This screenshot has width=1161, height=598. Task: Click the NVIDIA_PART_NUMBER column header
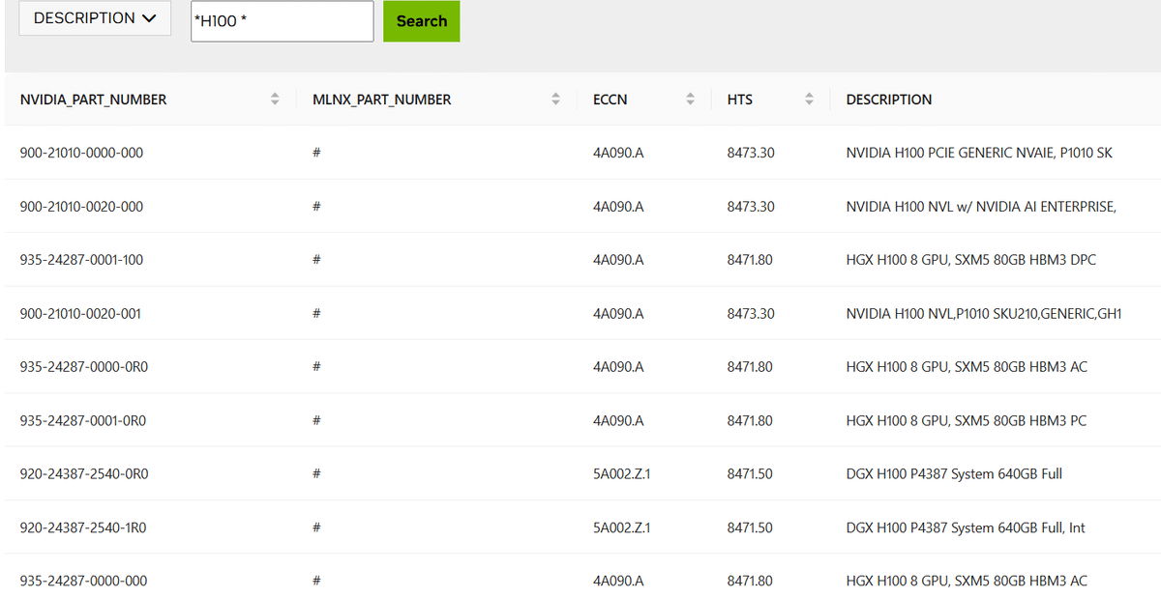[x=93, y=100]
